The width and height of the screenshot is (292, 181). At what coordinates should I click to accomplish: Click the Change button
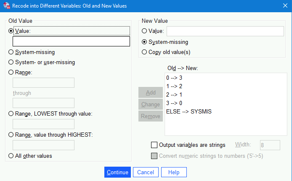click(x=151, y=104)
